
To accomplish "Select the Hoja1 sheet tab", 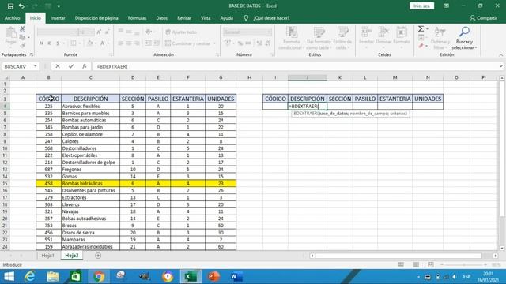I will (48, 256).
